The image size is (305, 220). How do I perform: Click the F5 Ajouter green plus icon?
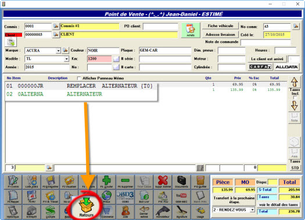106,182
